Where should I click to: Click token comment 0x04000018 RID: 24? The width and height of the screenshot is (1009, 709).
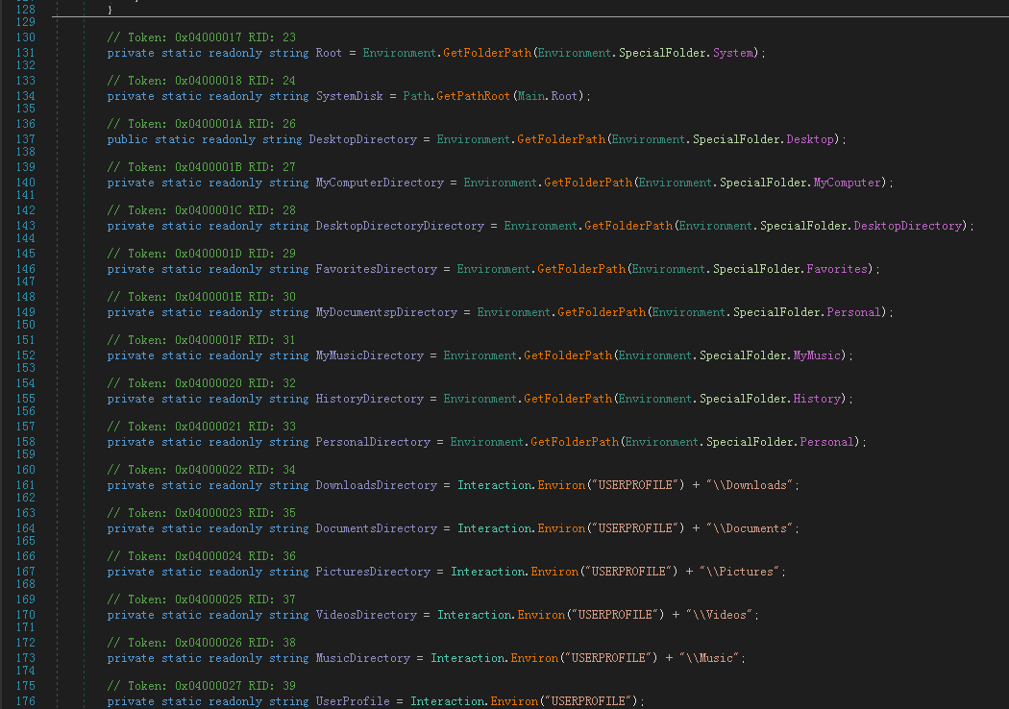[202, 81]
